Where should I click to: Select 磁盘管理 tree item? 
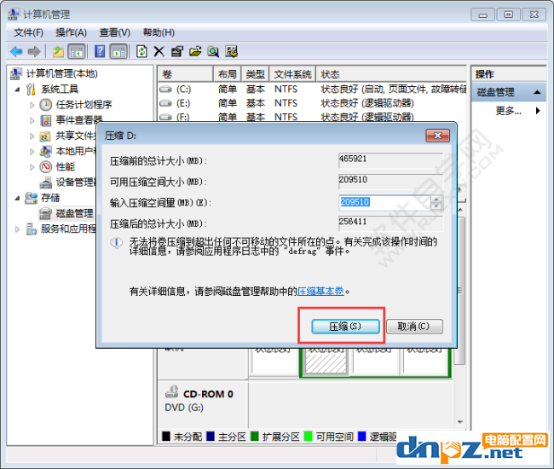(x=74, y=213)
